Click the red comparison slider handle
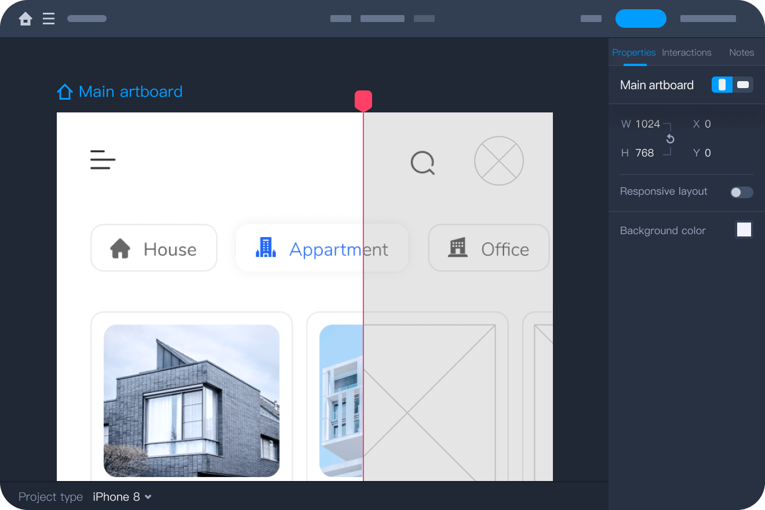This screenshot has height=510, width=765. tap(364, 100)
